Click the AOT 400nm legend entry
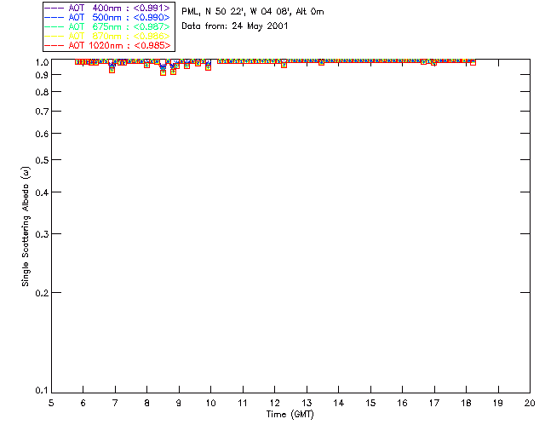Screen dimensions: 545x436 107,8
